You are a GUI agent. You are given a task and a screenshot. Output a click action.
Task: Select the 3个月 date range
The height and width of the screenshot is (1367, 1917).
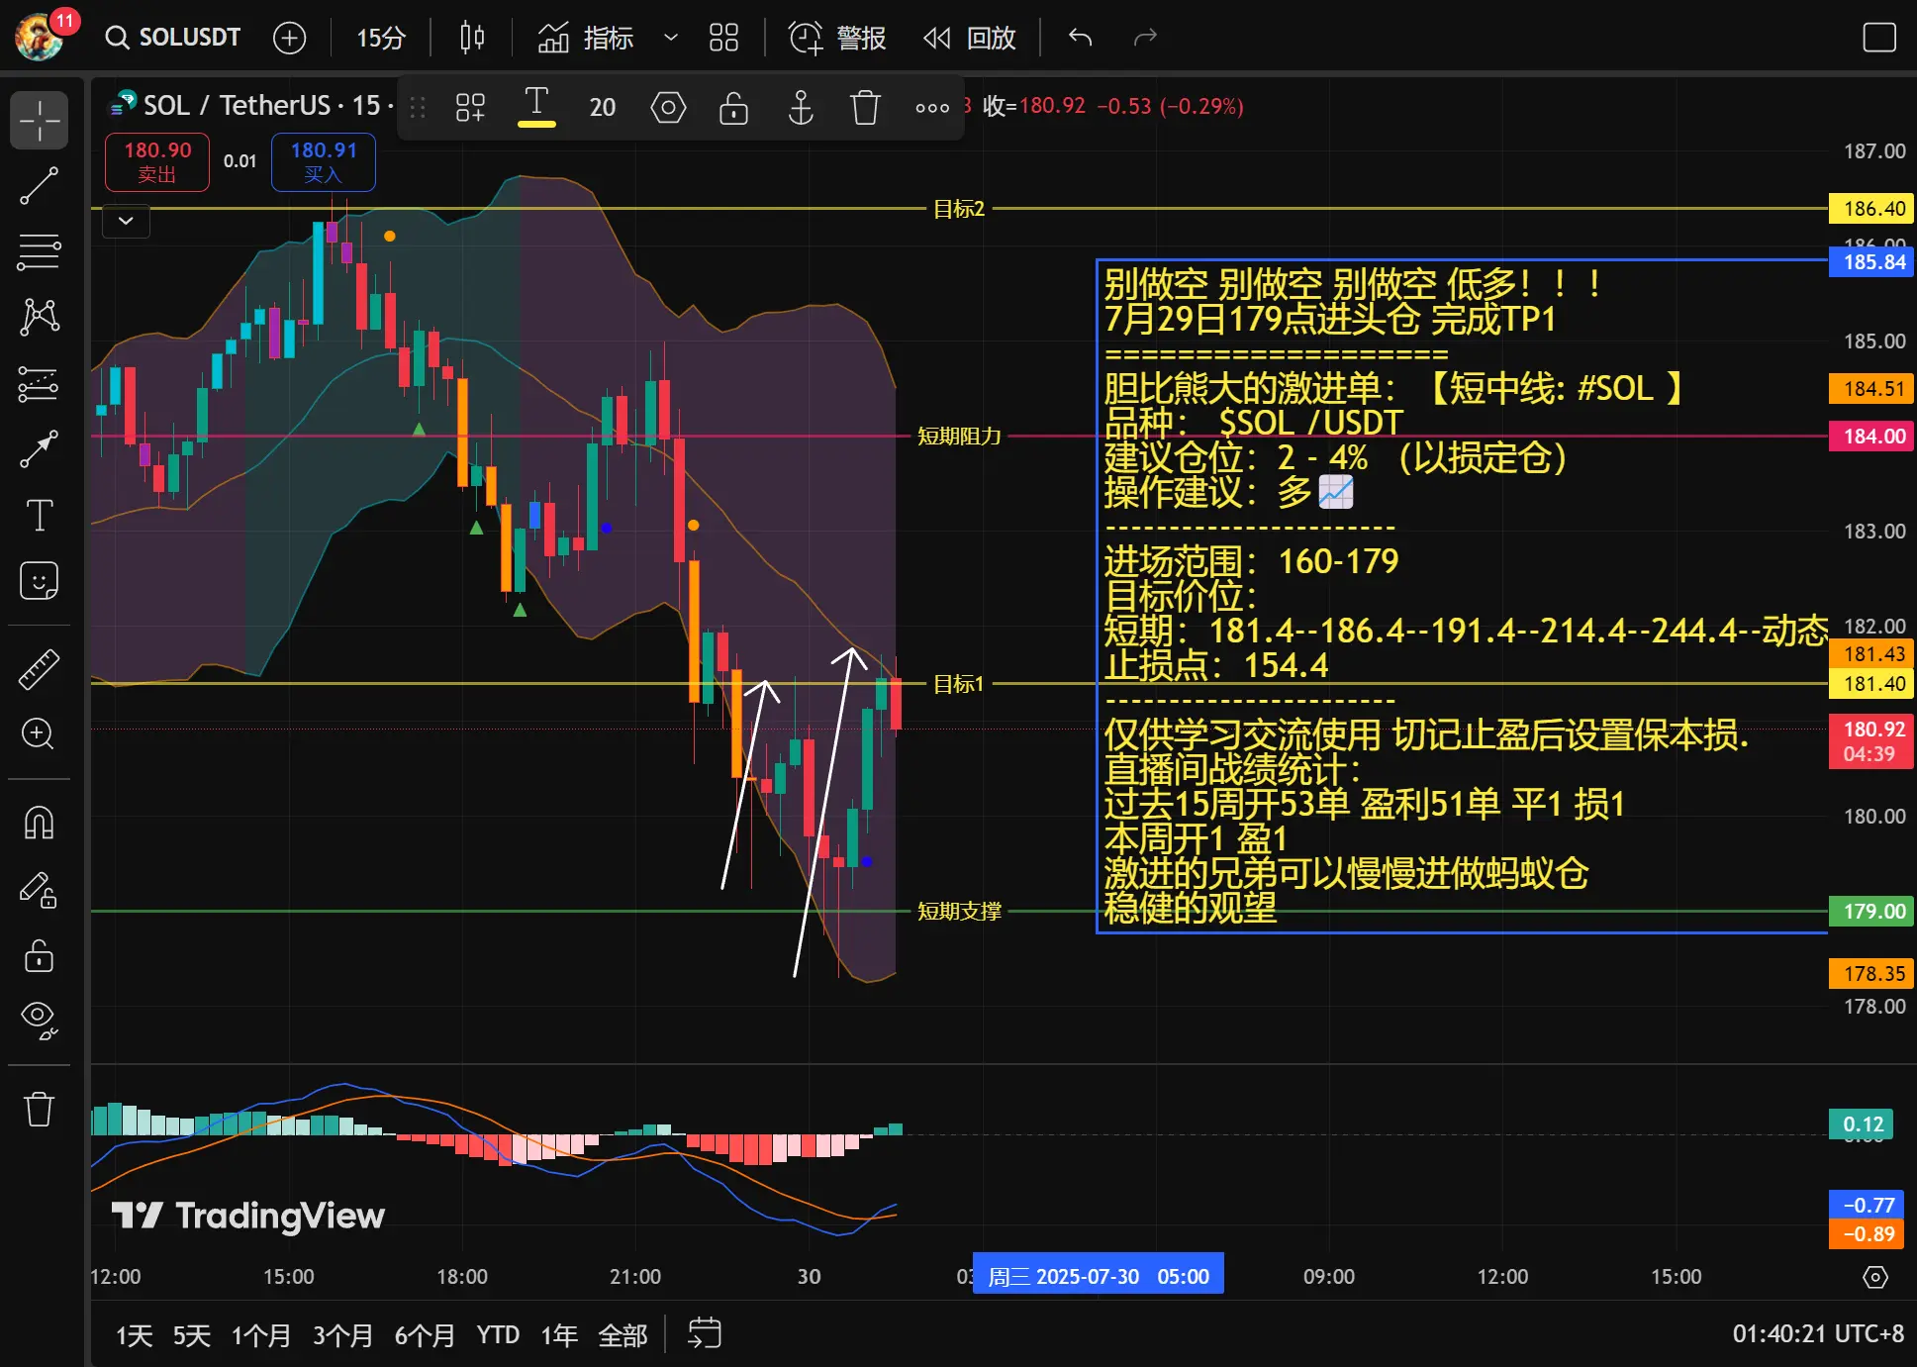pos(342,1335)
